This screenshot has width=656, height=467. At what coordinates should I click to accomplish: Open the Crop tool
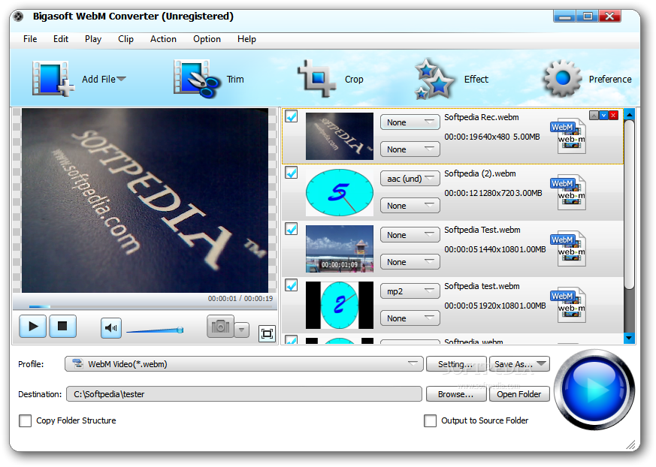click(316, 79)
